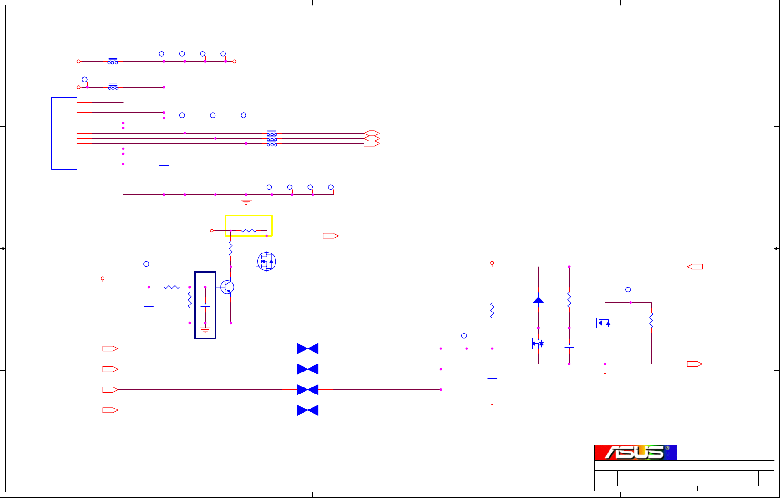This screenshot has height=498, width=780.
Task: Select the circled MOSFET symbol
Action: pyautogui.click(x=267, y=261)
